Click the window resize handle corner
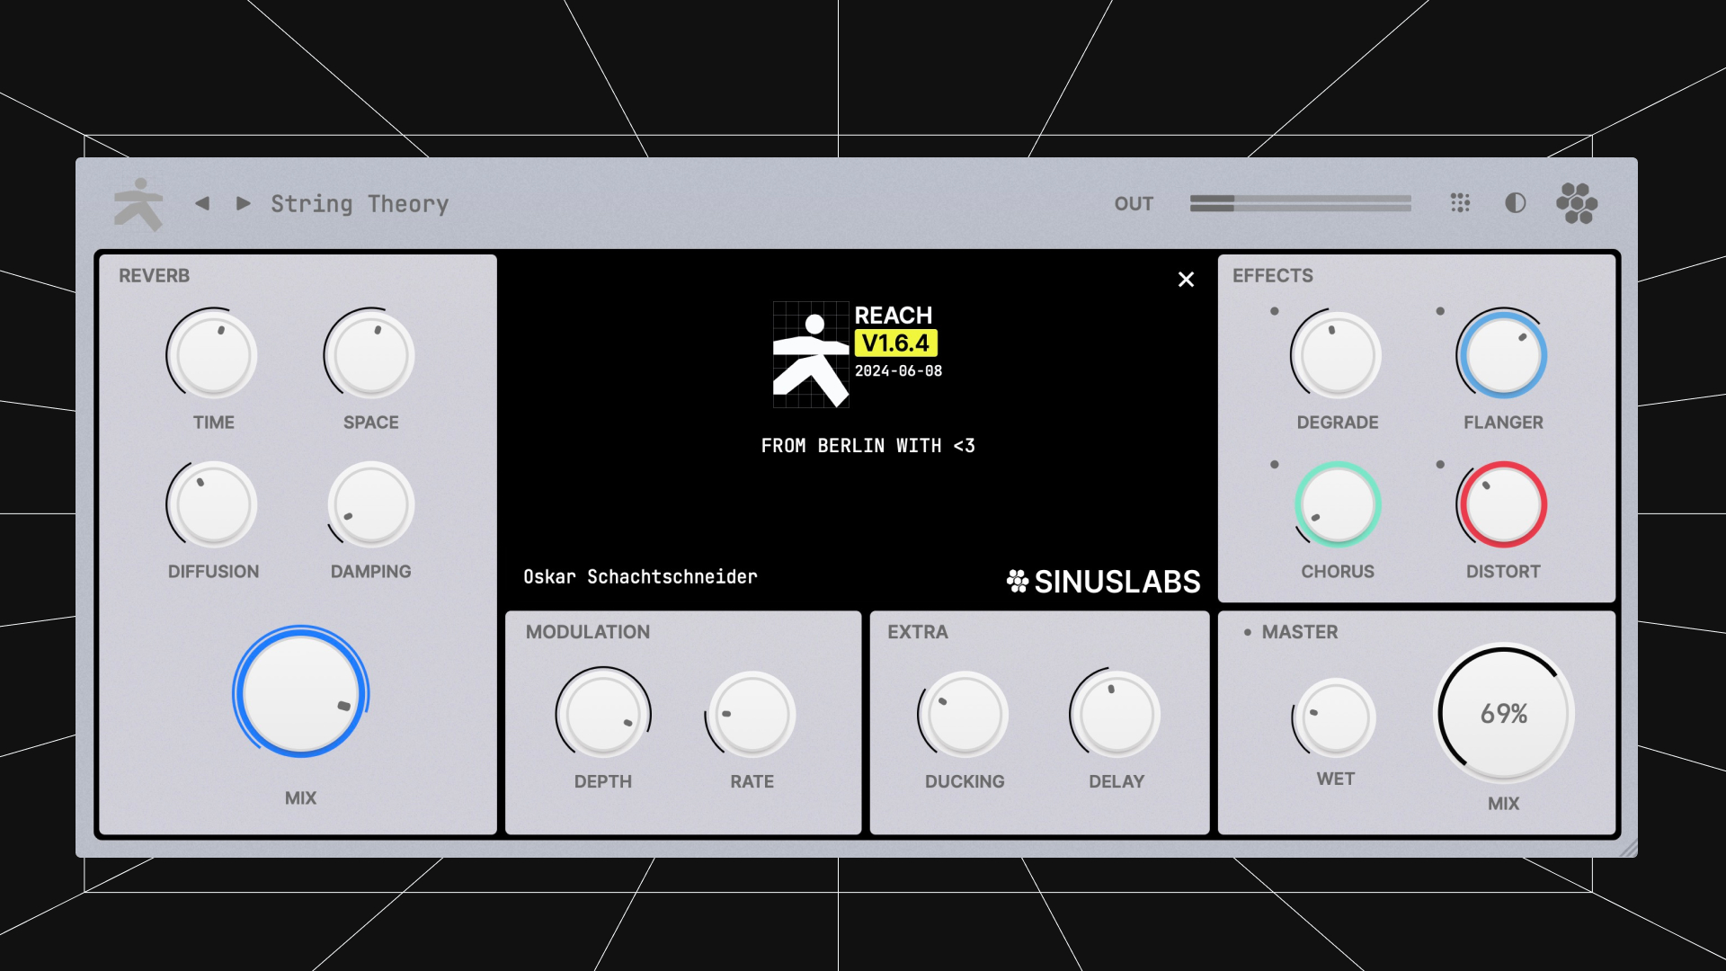The height and width of the screenshot is (971, 1726). (x=1628, y=847)
